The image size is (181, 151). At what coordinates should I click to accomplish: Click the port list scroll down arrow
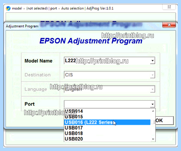(153, 139)
